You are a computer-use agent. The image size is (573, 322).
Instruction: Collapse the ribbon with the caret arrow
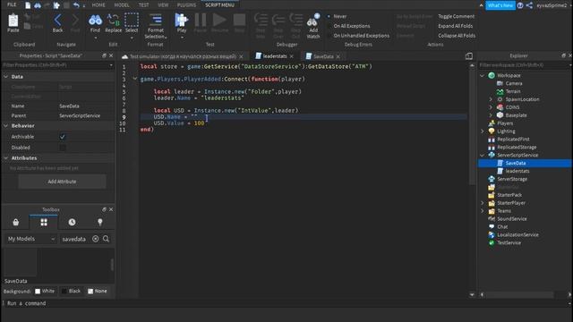(x=481, y=5)
